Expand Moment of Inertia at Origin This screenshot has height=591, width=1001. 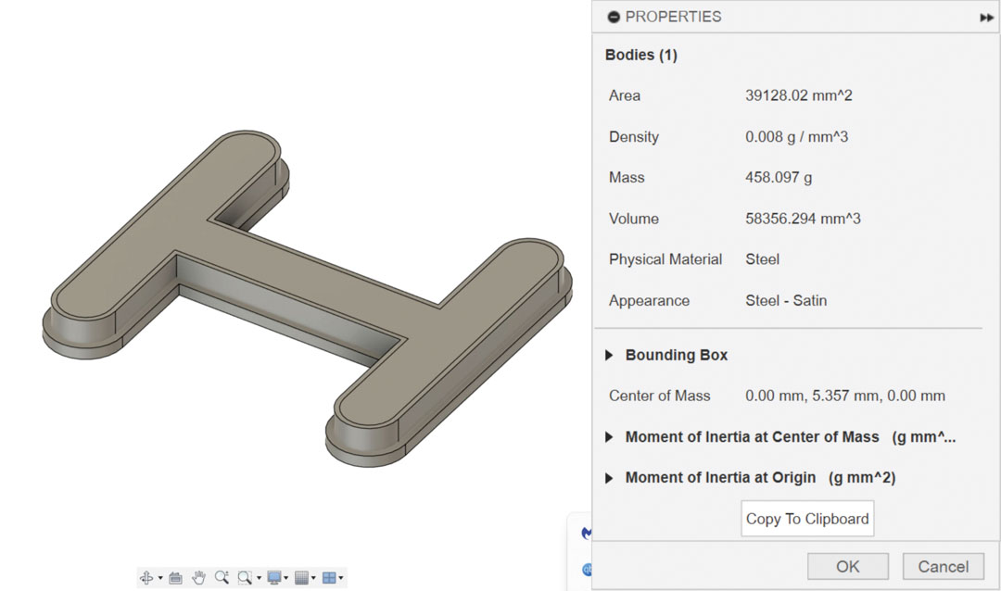(609, 478)
